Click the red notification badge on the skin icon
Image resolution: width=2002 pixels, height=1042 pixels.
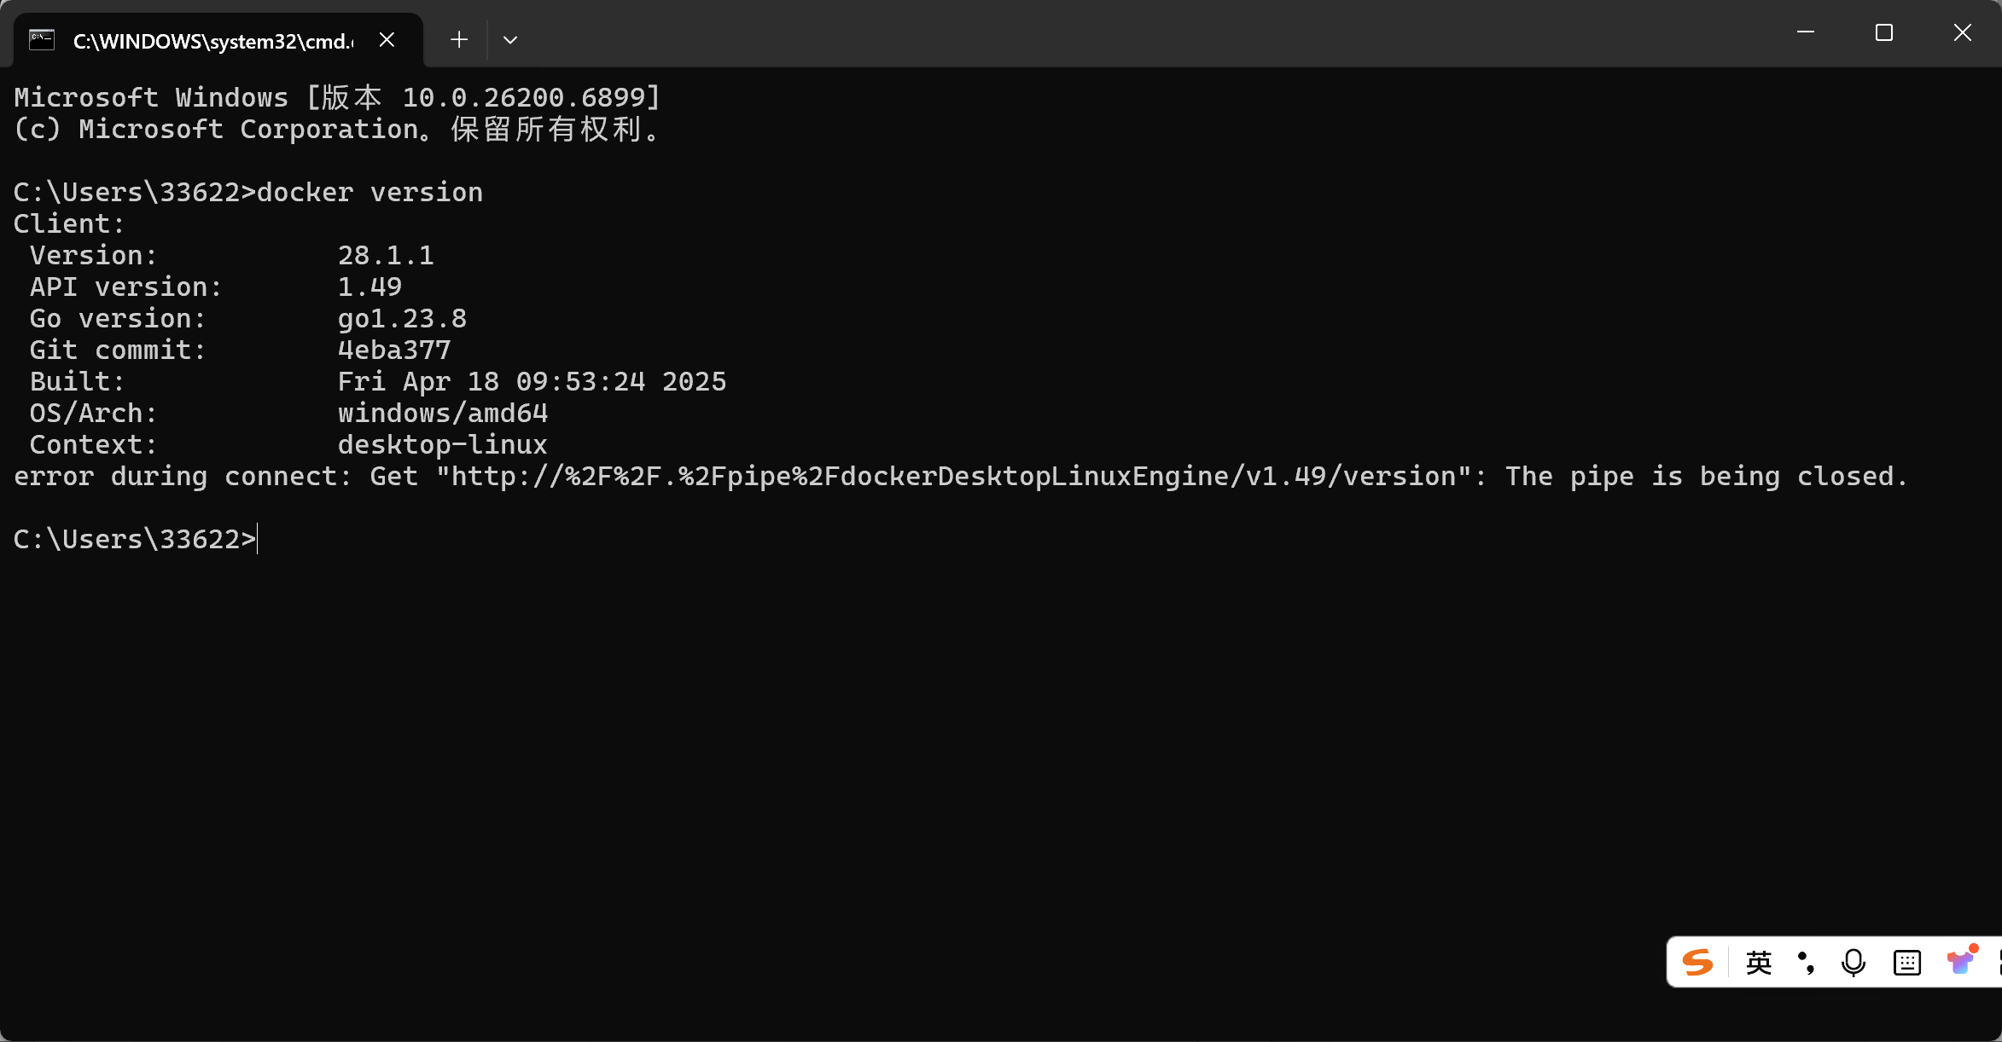pyautogui.click(x=1973, y=948)
